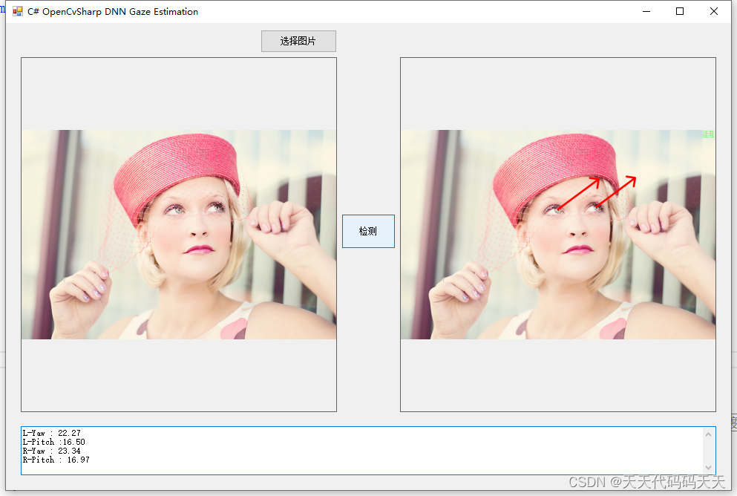This screenshot has width=737, height=496.
Task: Click the 'R-Pitch : 16.97' line
Action: (x=56, y=460)
